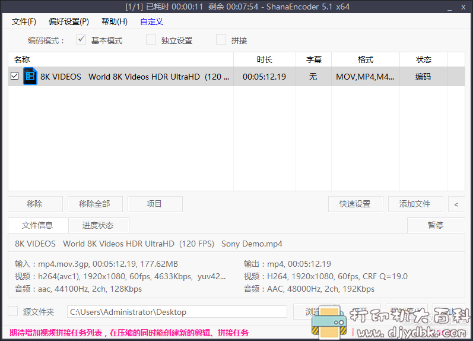
Task: Open 快速设置 quick settings
Action: [x=355, y=204]
